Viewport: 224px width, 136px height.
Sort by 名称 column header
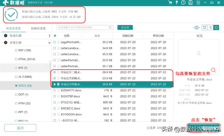67,36
